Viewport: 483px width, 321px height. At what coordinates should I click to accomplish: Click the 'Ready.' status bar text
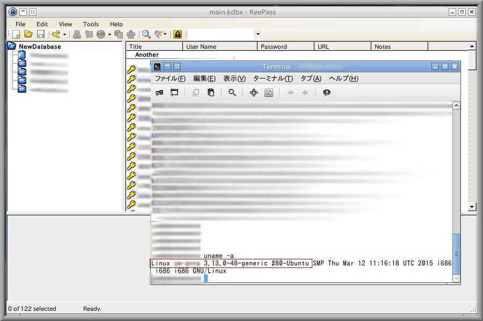coord(92,309)
